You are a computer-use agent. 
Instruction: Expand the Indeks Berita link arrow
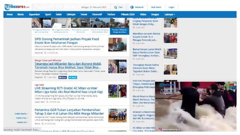pyautogui.click(x=28, y=114)
